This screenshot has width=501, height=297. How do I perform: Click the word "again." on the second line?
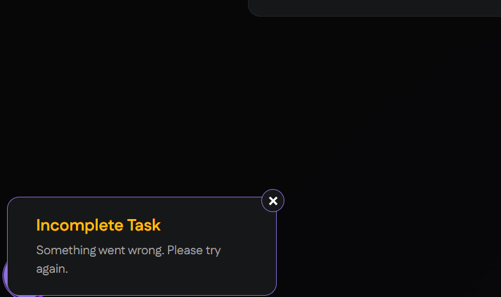click(52, 269)
